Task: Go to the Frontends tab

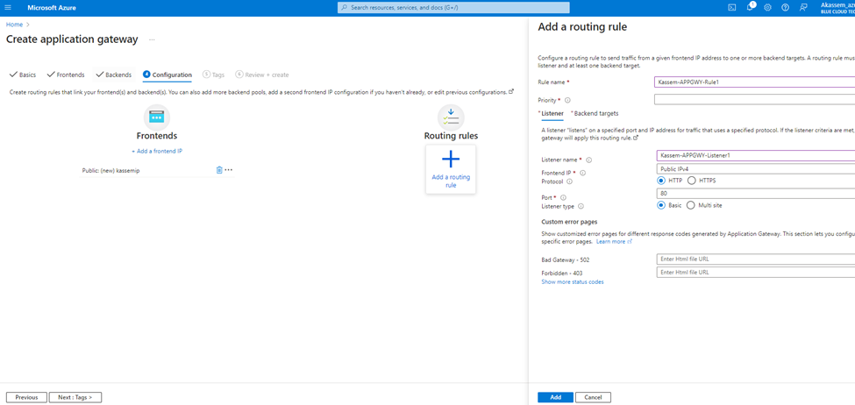Action: 66,75
